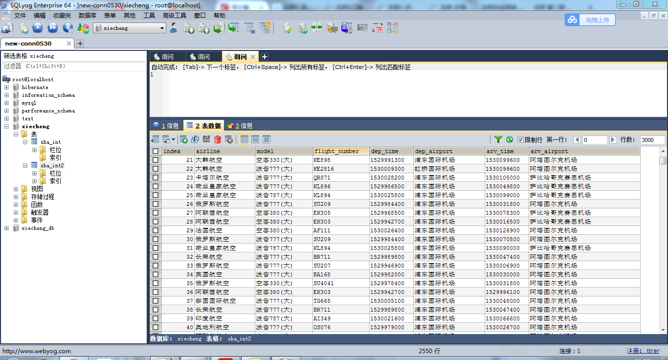Click the migration truck toolbar icon
The width and height of the screenshot is (668, 360).
tap(332, 28)
